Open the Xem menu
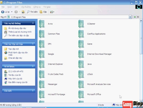Viewport: 143px width, 108px height. (16, 7)
